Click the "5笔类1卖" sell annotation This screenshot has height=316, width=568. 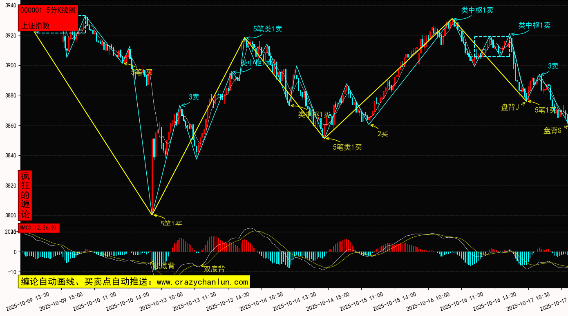pos(268,29)
